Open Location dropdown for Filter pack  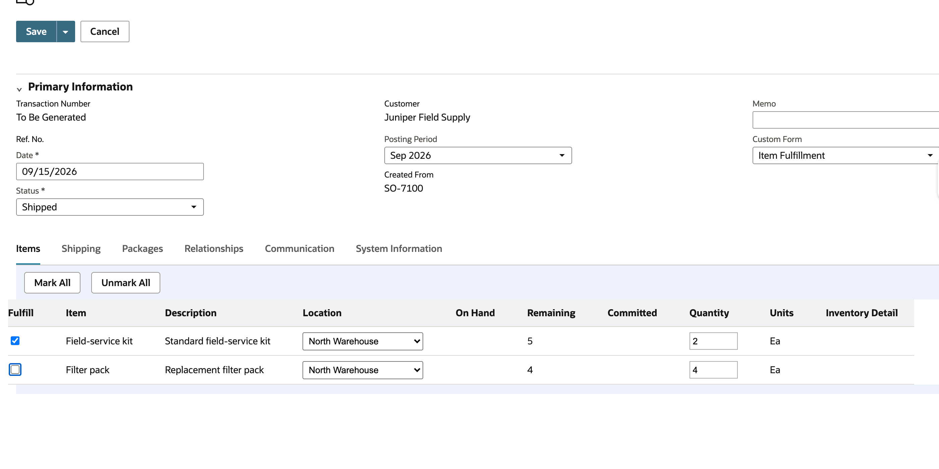coord(363,370)
